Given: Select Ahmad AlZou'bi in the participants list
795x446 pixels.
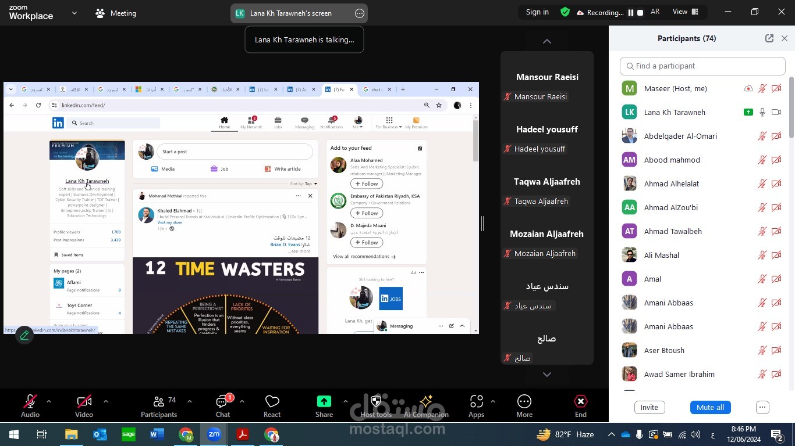Looking at the screenshot, I should (702, 207).
